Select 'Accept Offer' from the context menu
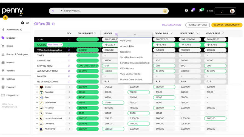This screenshot has height=137, width=244. pyautogui.click(x=127, y=46)
